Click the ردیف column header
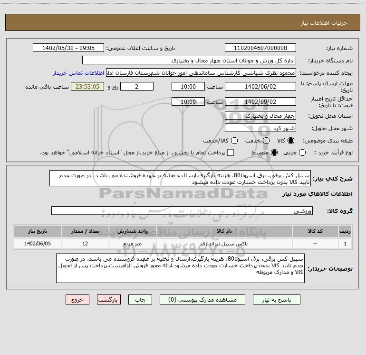Image resolution: width=366 pixels, height=355 pixels. pos(345,231)
